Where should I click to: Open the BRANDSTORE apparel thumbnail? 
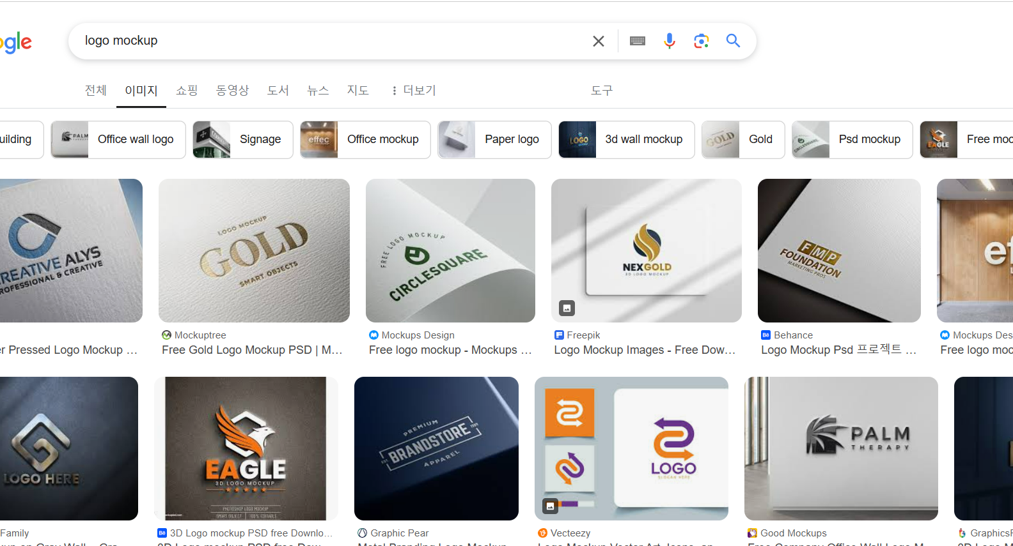pyautogui.click(x=436, y=448)
